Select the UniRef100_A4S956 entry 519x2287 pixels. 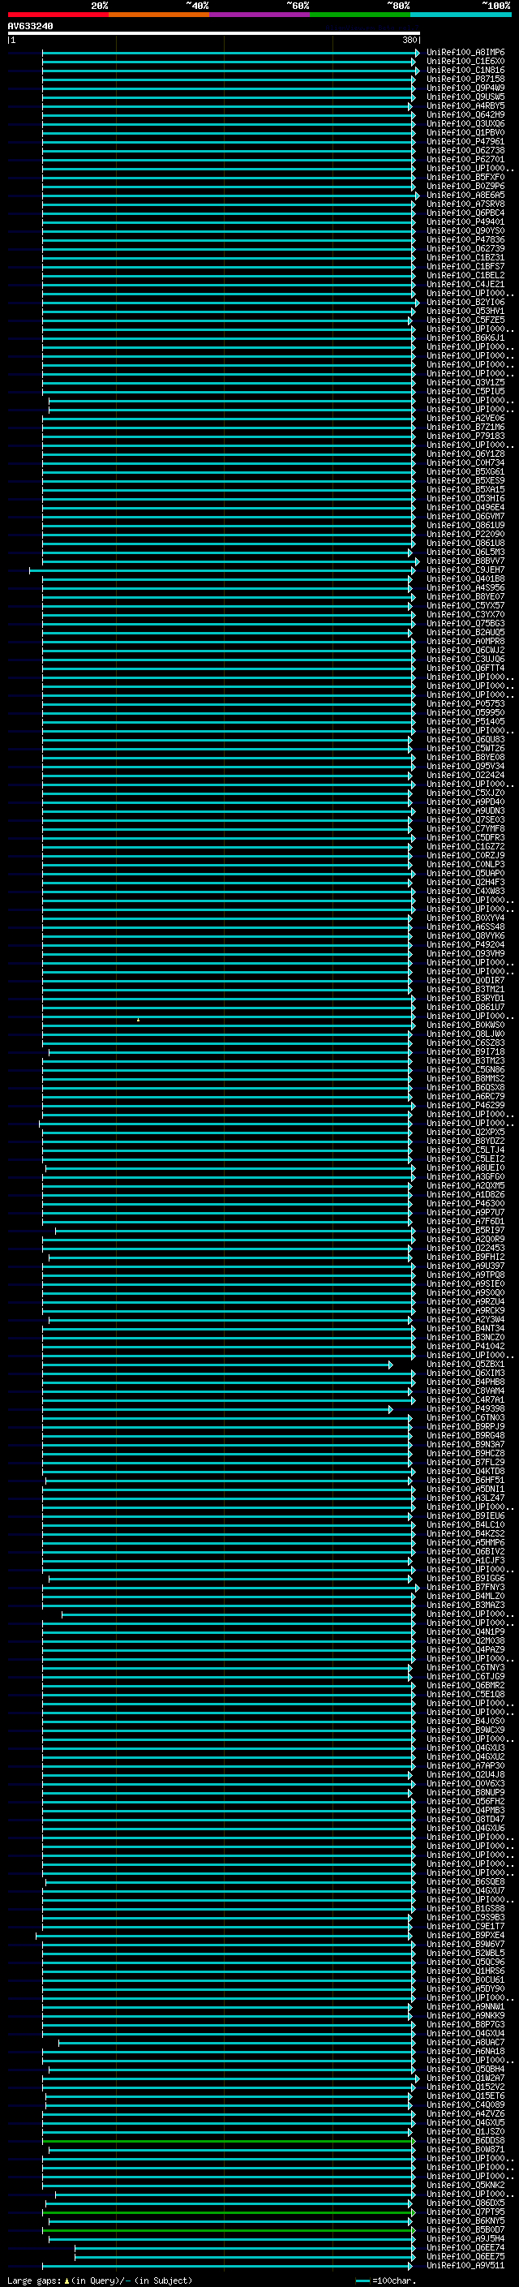(465, 587)
